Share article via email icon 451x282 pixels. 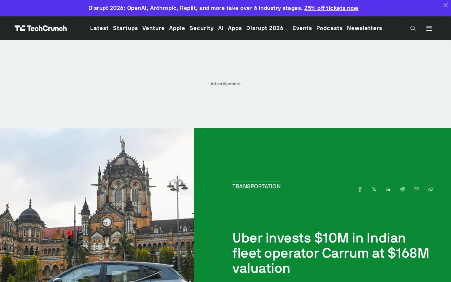(416, 189)
